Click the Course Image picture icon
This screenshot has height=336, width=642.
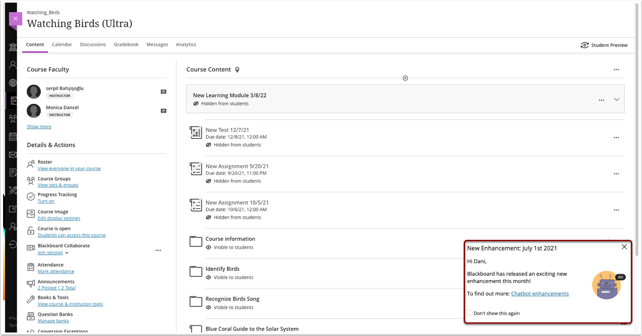pyautogui.click(x=31, y=214)
